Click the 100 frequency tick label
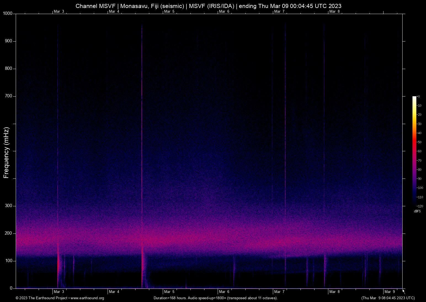426x302 pixels. pos(9,261)
